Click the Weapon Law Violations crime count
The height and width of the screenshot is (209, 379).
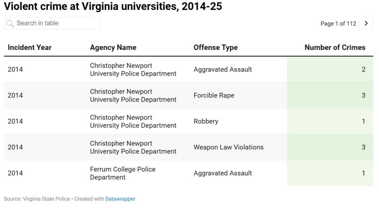point(363,147)
